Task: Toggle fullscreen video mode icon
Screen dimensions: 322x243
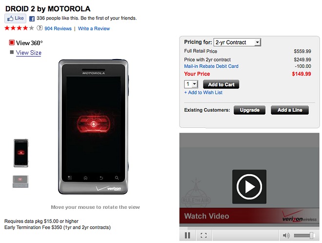Action: click(x=203, y=235)
